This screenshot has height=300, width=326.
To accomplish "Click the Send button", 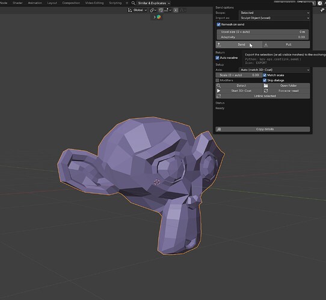I will pos(239,44).
